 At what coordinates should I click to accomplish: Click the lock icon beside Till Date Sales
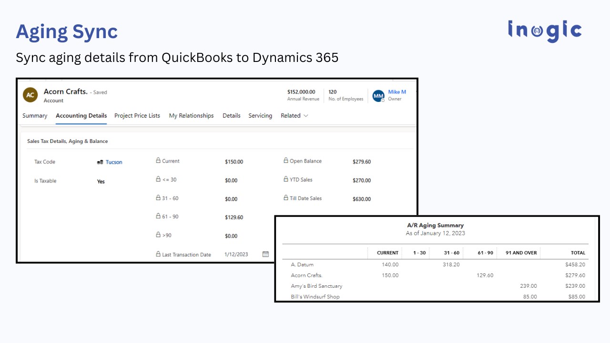point(286,198)
